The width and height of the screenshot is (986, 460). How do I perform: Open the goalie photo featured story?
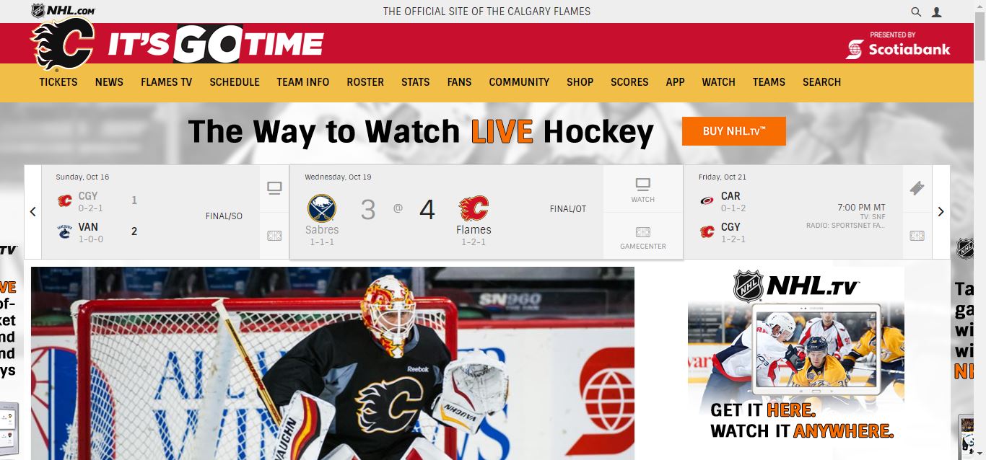pos(333,363)
